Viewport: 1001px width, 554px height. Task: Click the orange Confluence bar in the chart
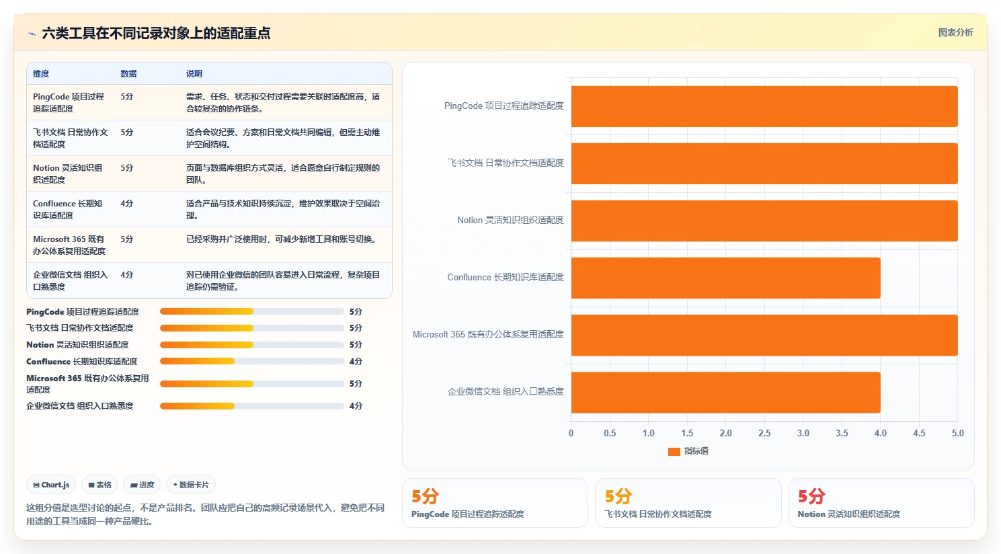pos(726,278)
